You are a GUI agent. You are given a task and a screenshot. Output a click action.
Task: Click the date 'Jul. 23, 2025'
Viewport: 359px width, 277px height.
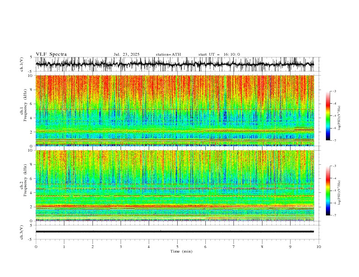click(126, 54)
